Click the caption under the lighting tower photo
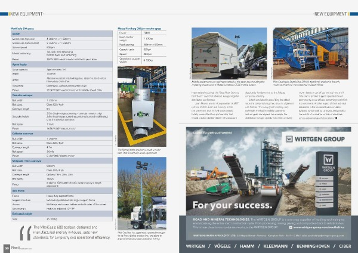 (141, 236)
